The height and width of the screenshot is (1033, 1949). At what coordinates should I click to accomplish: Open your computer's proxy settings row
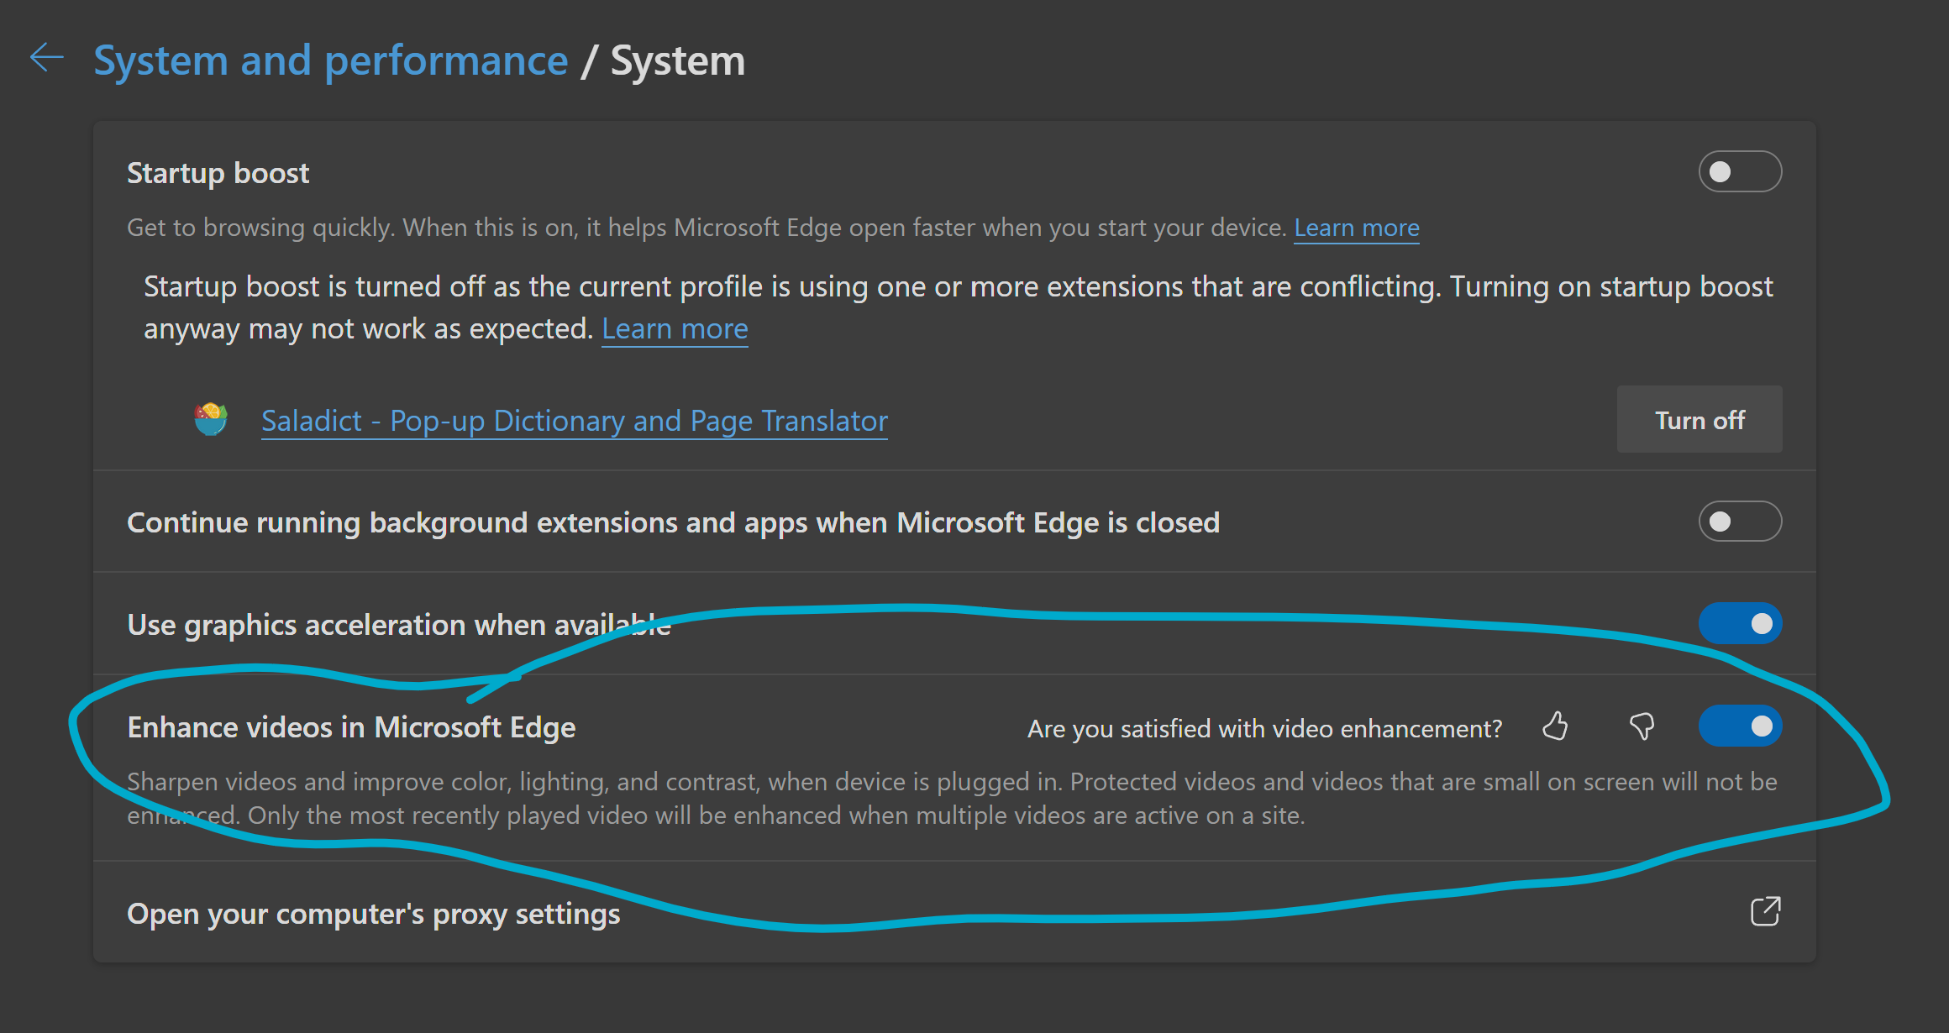coord(373,914)
